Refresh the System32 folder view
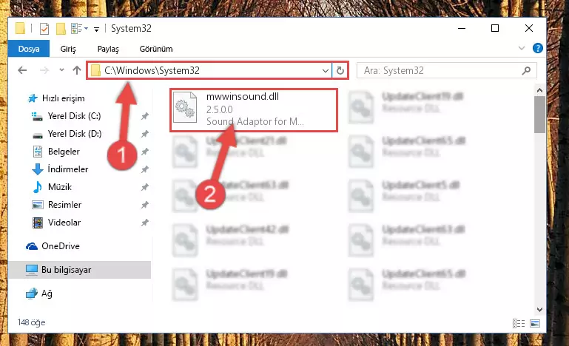 click(x=340, y=70)
